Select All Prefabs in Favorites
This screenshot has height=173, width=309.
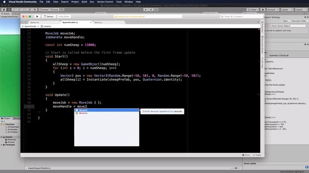pyautogui.click(x=11, y=132)
